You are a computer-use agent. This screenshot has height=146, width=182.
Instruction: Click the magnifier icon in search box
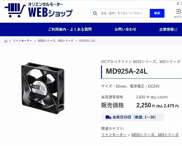pos(95,13)
